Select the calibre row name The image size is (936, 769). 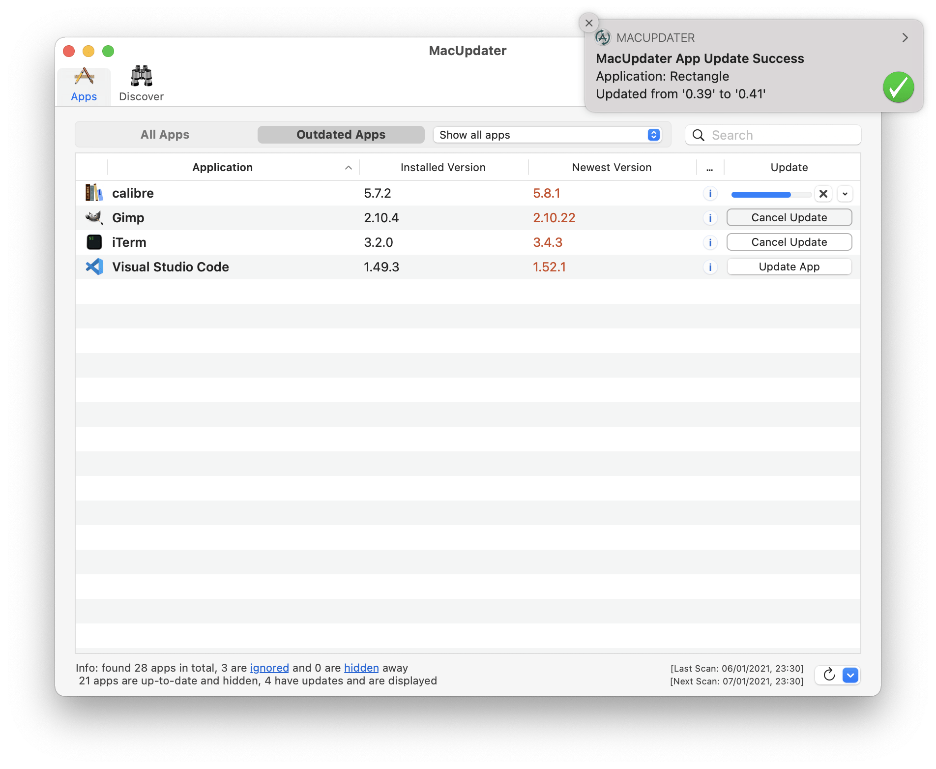pyautogui.click(x=133, y=193)
